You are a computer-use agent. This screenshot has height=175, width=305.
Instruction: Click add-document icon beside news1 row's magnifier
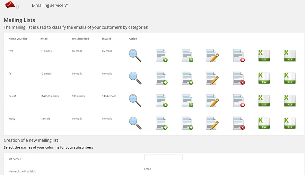pyautogui.click(x=161, y=101)
